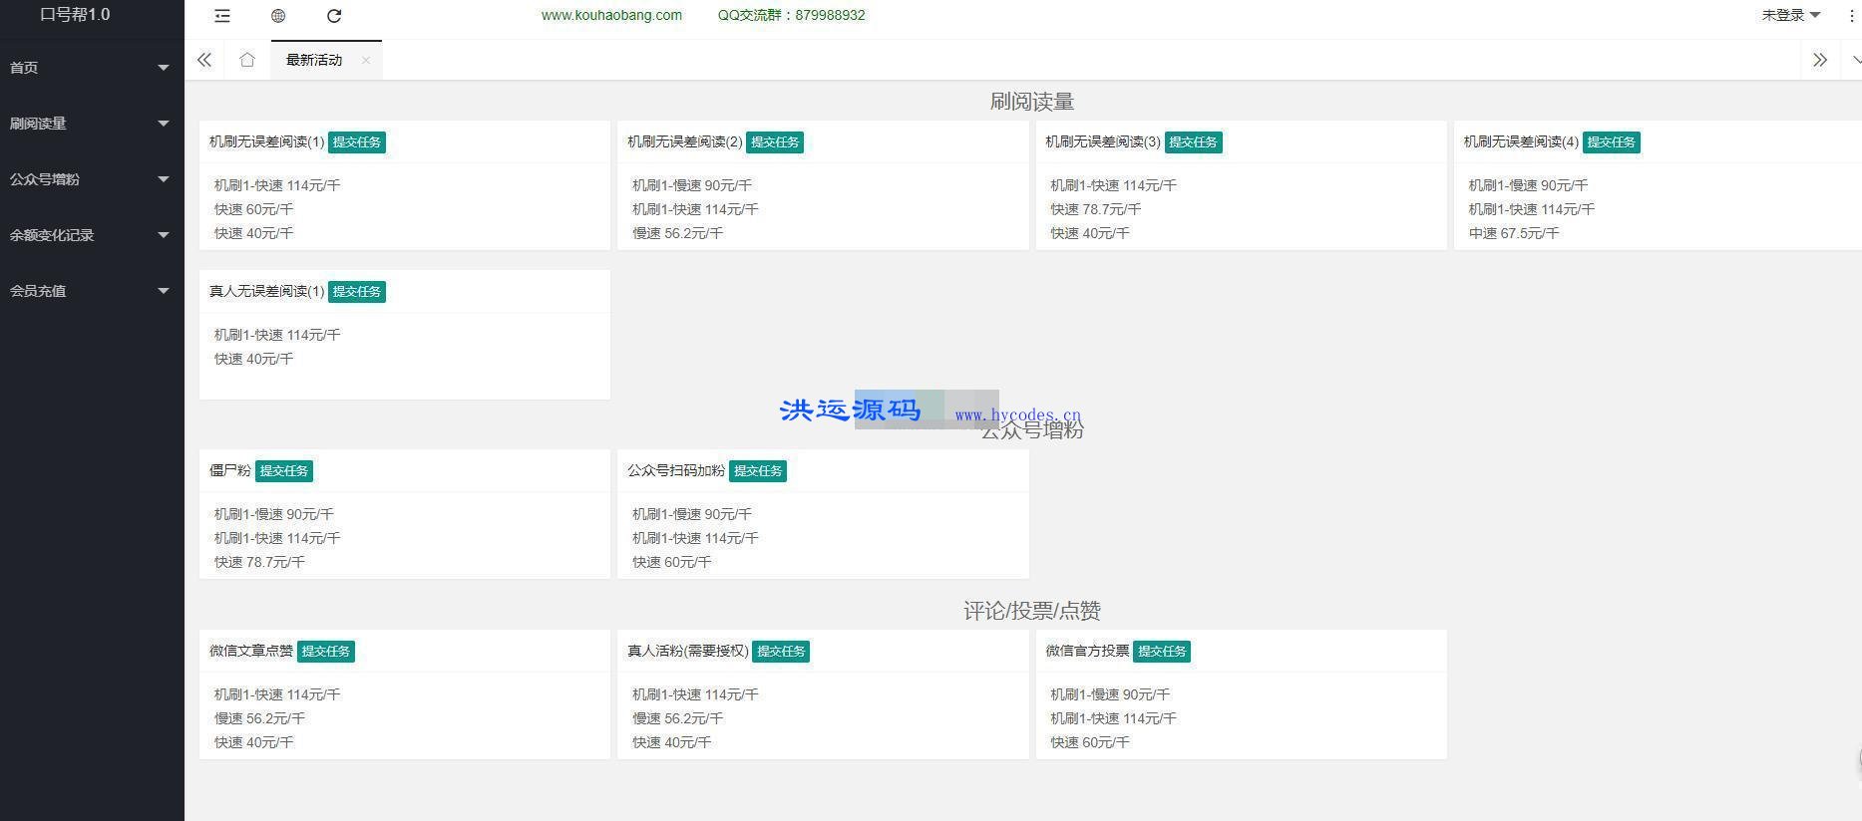Open the 未登录 user dropdown

pyautogui.click(x=1791, y=15)
